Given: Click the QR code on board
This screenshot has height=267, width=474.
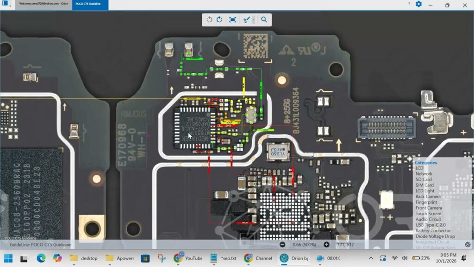Looking at the screenshot, I should click(256, 46).
